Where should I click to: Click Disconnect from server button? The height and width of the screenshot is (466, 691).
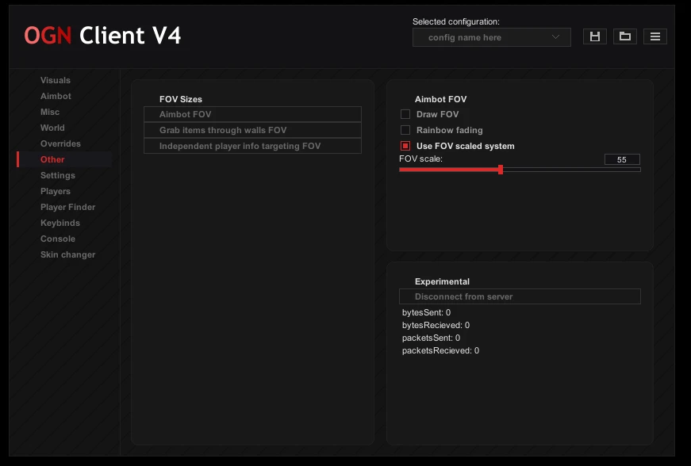(520, 296)
